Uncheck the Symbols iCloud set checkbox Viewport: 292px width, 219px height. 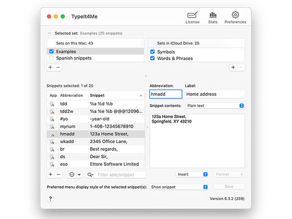[152, 51]
